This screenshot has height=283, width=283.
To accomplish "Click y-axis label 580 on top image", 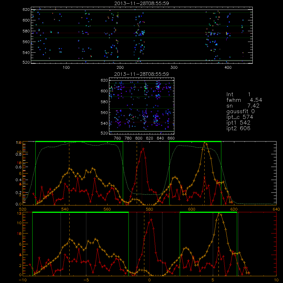I will point(26,31).
